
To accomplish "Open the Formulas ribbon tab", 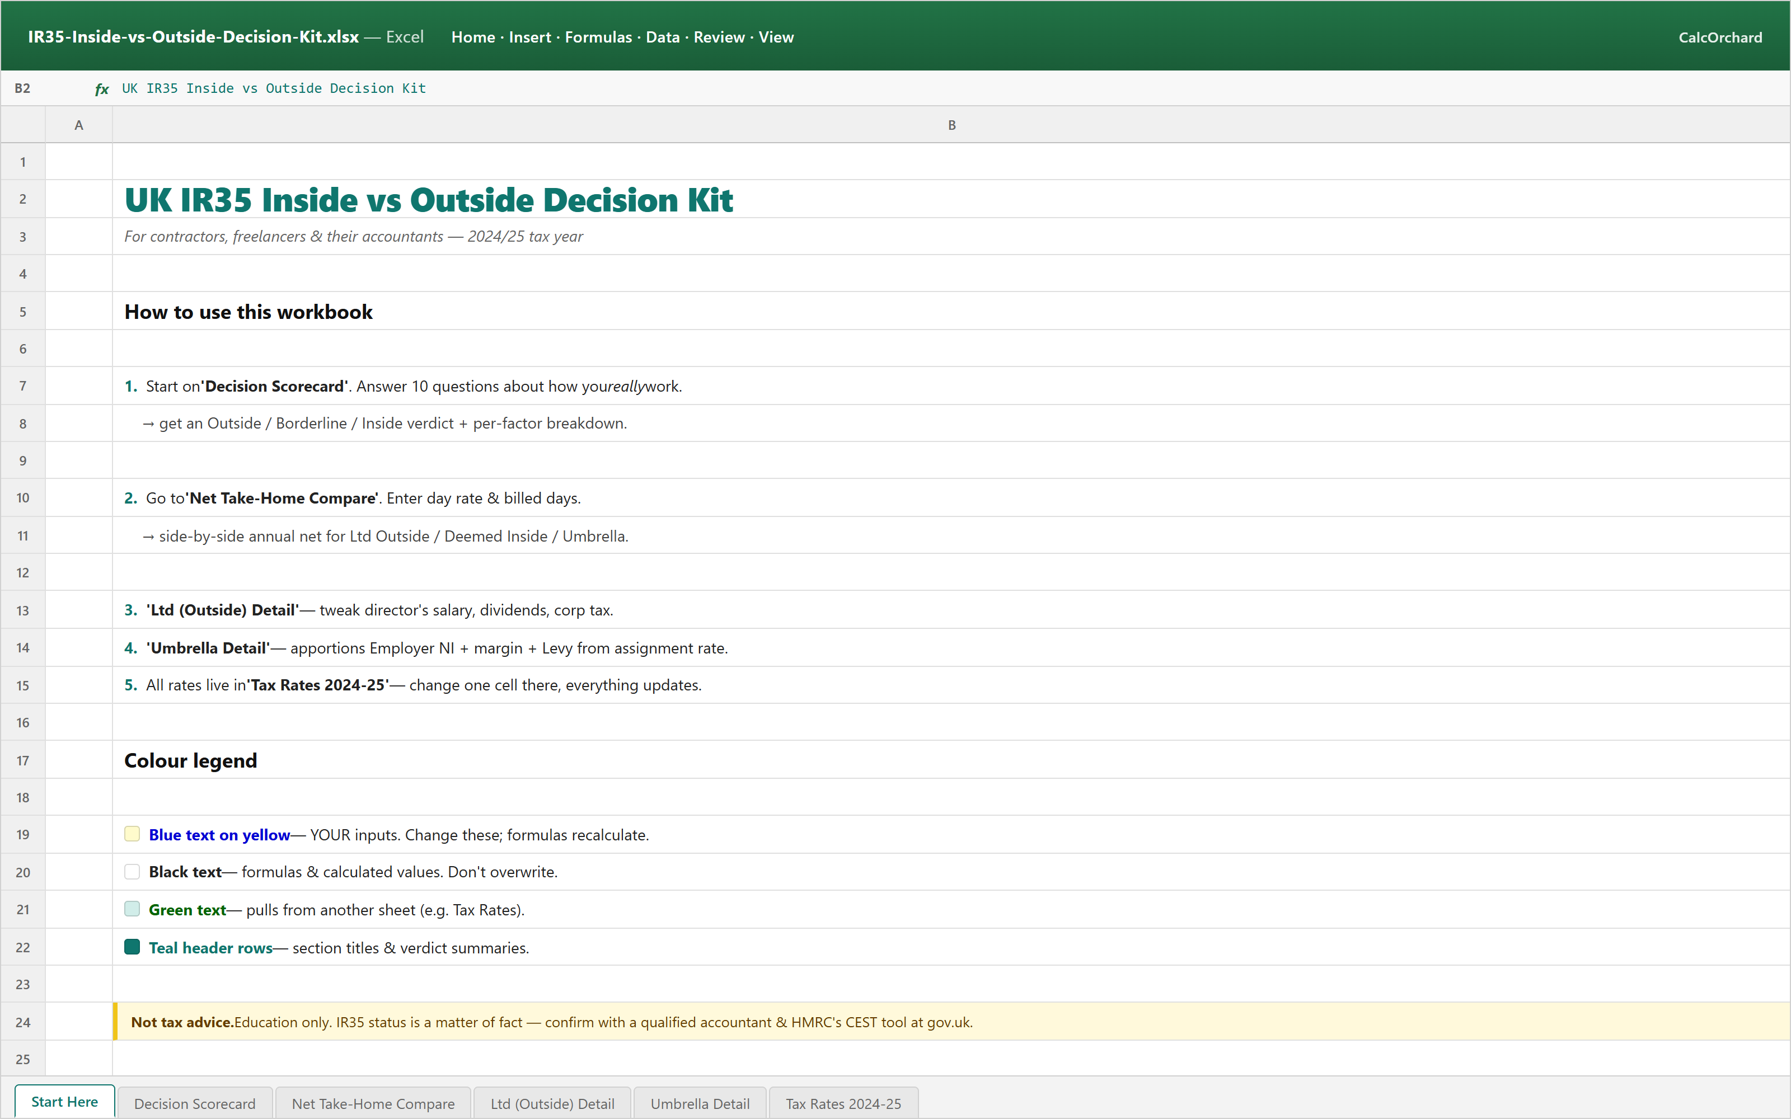I will click(x=598, y=37).
